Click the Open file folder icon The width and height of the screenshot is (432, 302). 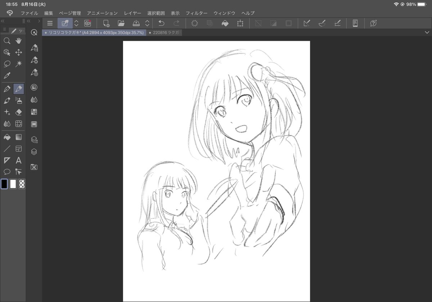pos(121,23)
